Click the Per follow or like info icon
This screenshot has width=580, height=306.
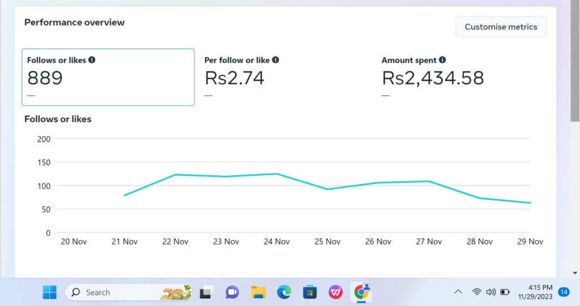[x=275, y=60]
